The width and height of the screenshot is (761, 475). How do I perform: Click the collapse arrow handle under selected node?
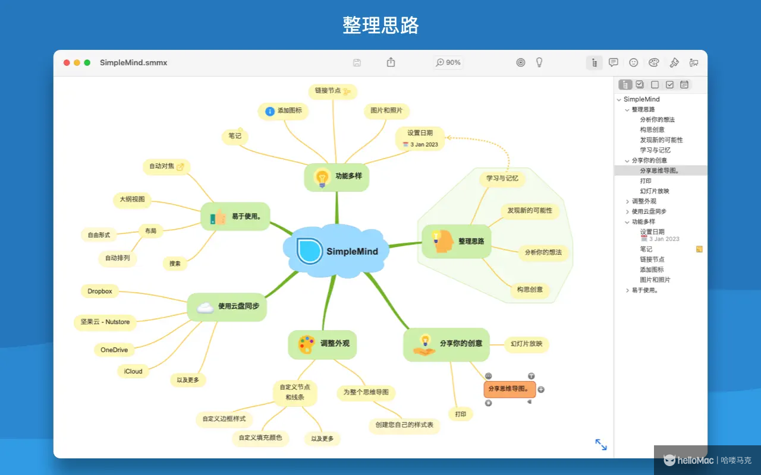point(529,402)
